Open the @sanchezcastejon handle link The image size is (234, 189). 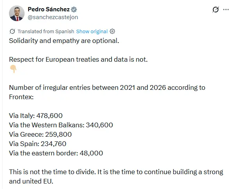click(x=53, y=17)
